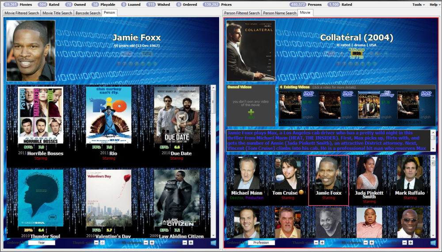
Task: Click the 58 Playable counter
Action: [103, 4]
